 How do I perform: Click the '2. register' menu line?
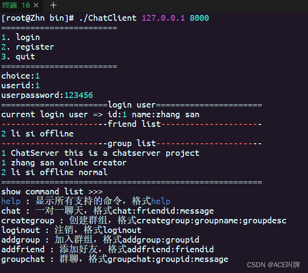[28, 47]
